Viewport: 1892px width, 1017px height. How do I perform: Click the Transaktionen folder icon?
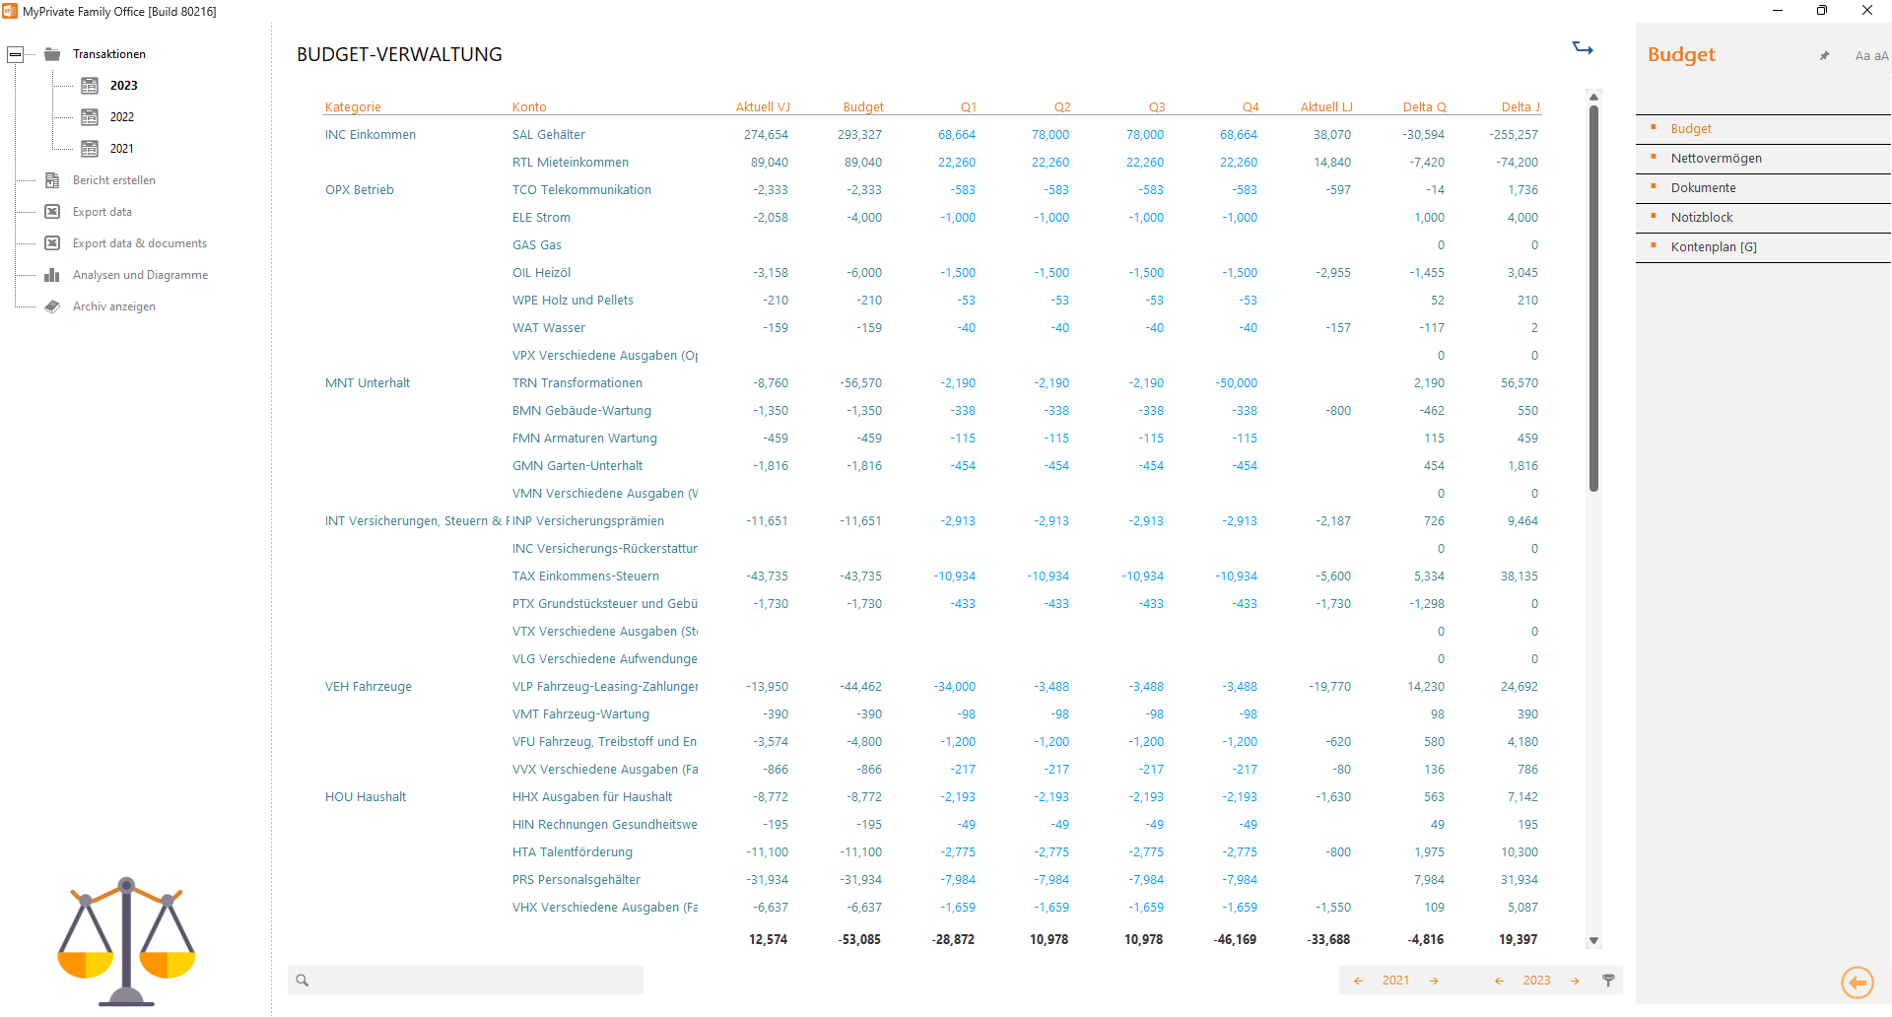[x=51, y=53]
